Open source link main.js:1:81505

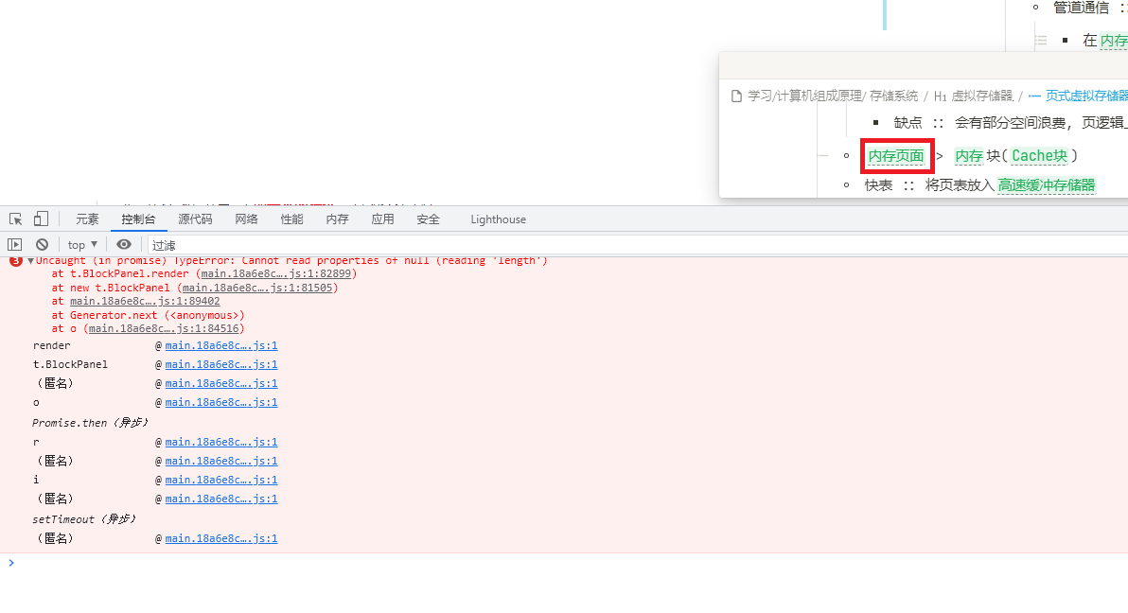[x=257, y=288]
